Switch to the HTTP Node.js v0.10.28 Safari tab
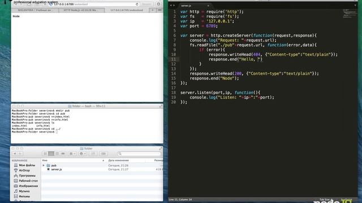Screen dimensions: 362x203 (81, 10)
